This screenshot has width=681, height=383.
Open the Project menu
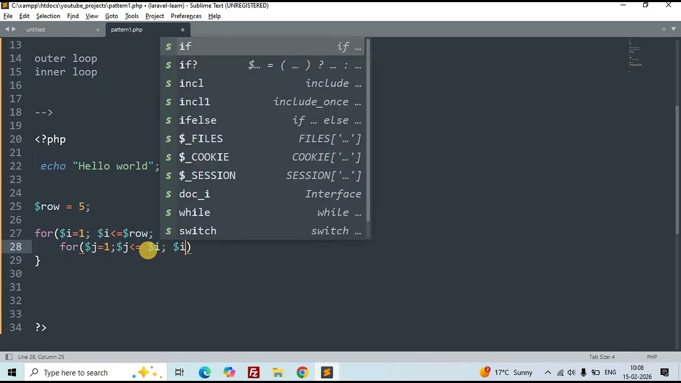click(x=155, y=16)
